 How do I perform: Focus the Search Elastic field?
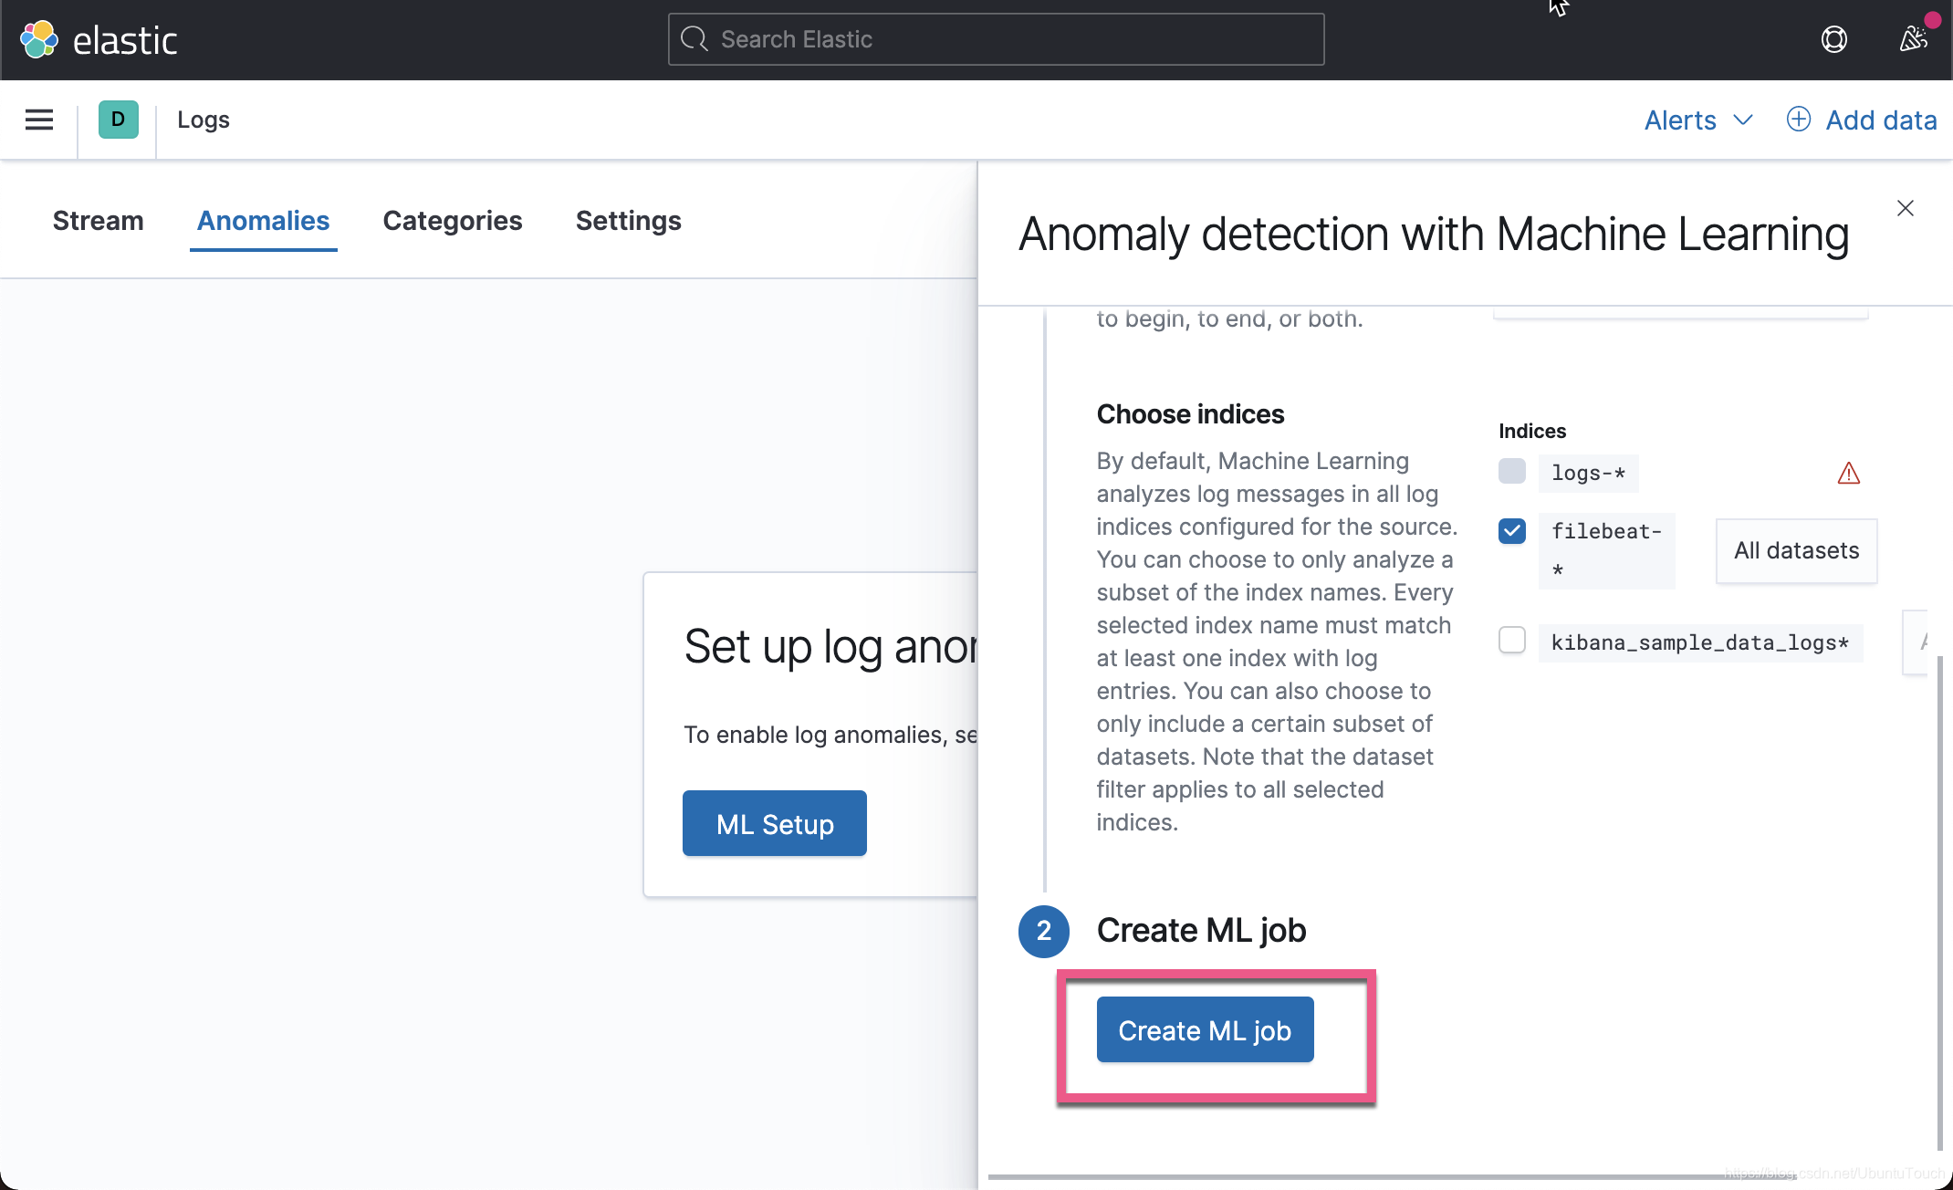point(995,39)
